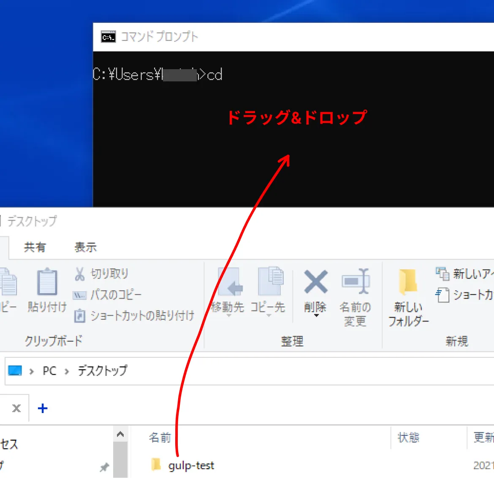494x478 pixels.
Task: Open the View (表示) ribbon tab
Action: coord(85,247)
